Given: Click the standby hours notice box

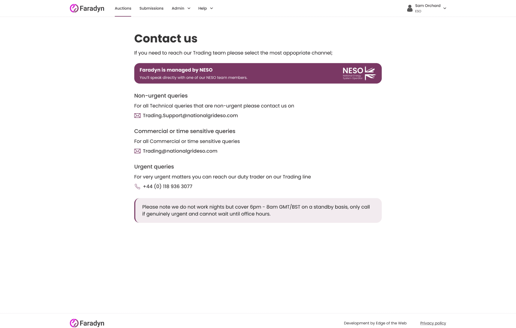Looking at the screenshot, I should [x=258, y=210].
